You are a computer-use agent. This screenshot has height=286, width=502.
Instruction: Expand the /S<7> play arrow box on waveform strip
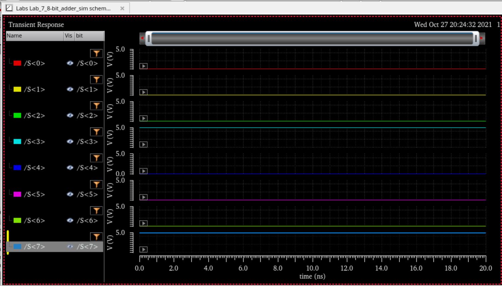tap(143, 249)
